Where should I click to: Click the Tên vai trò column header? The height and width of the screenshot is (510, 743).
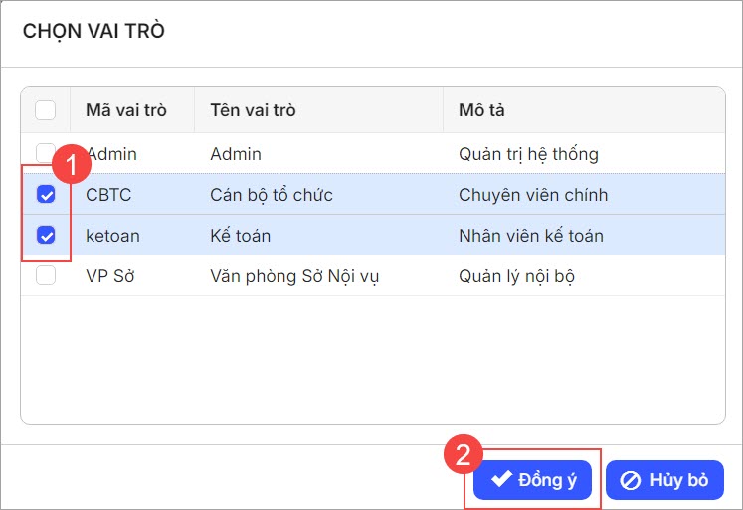(253, 110)
